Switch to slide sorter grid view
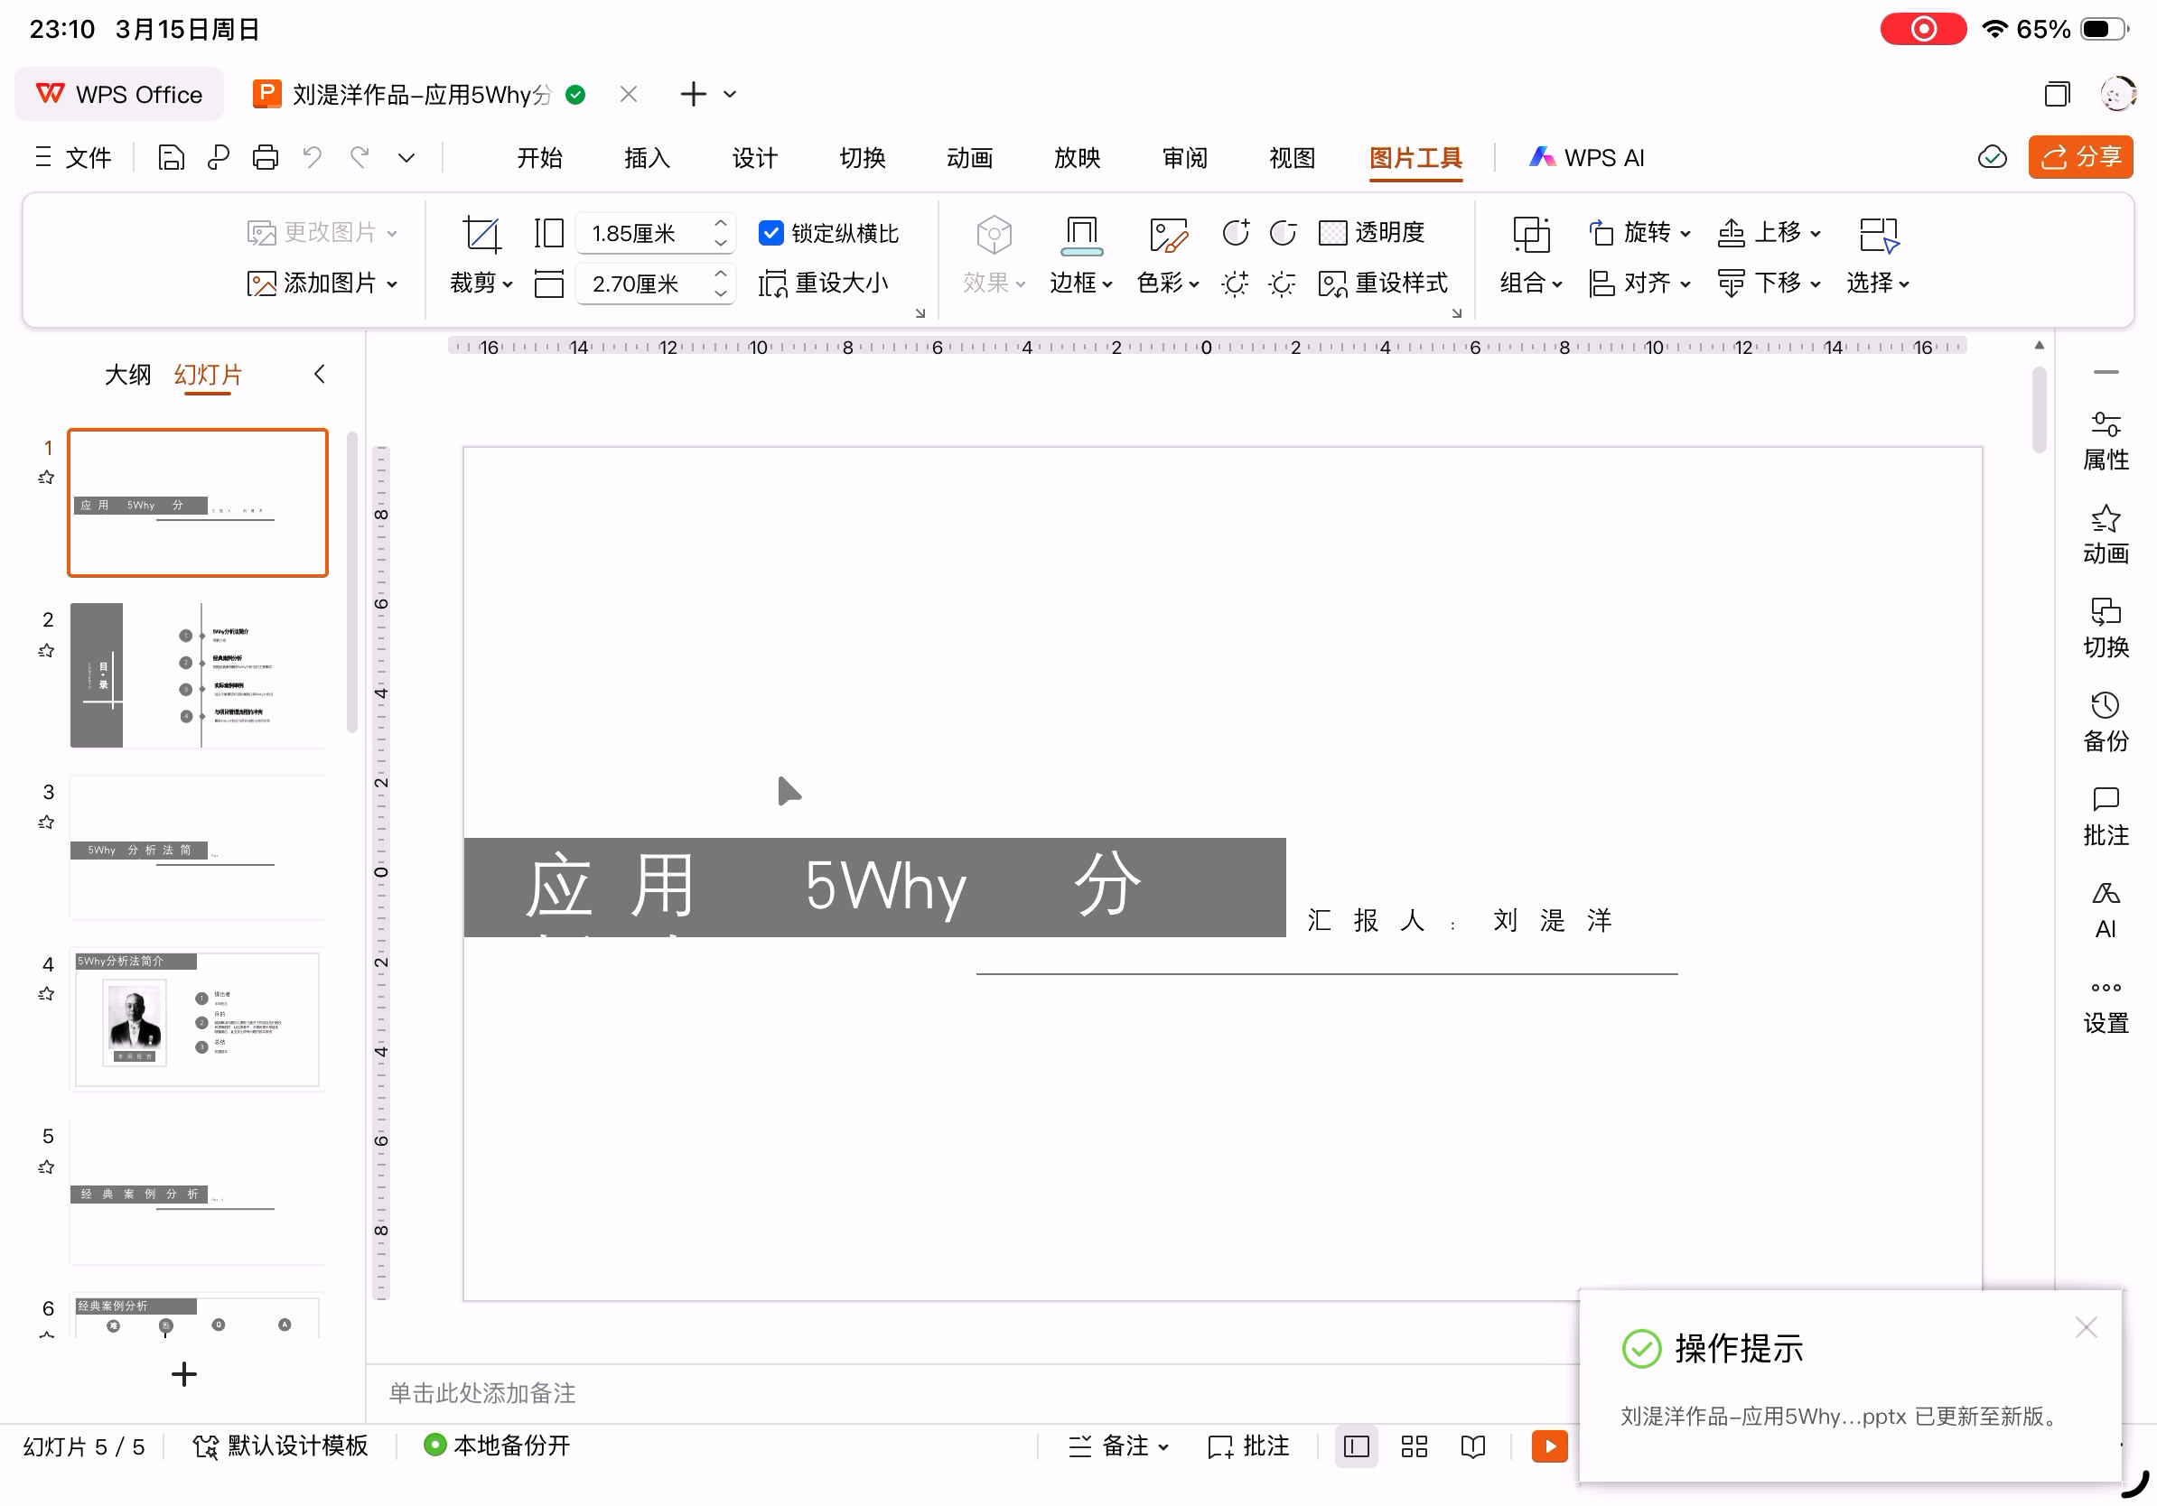 [1413, 1446]
